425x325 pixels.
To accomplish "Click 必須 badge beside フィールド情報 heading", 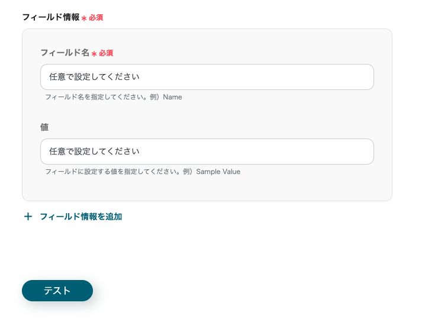I will click(96, 18).
